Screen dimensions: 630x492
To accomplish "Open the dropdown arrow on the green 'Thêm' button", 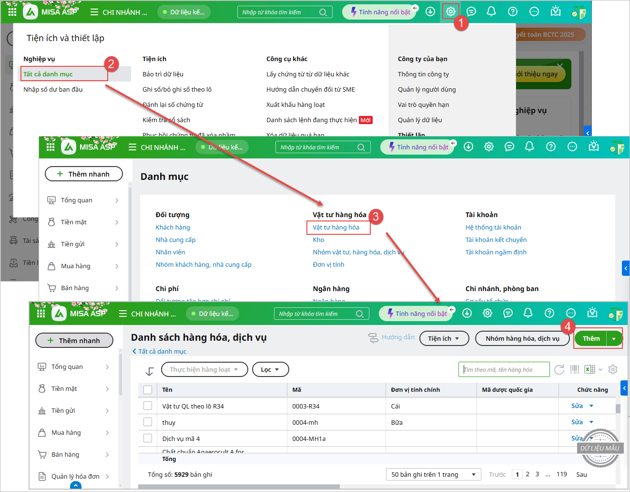I will click(614, 339).
